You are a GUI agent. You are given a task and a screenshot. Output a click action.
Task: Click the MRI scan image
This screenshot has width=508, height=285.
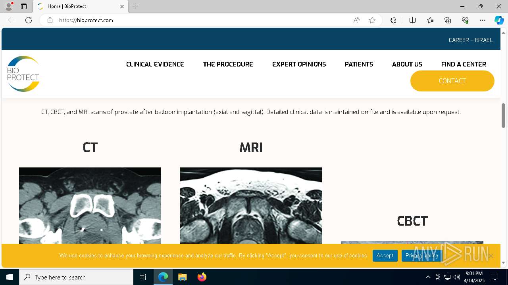pos(251,205)
